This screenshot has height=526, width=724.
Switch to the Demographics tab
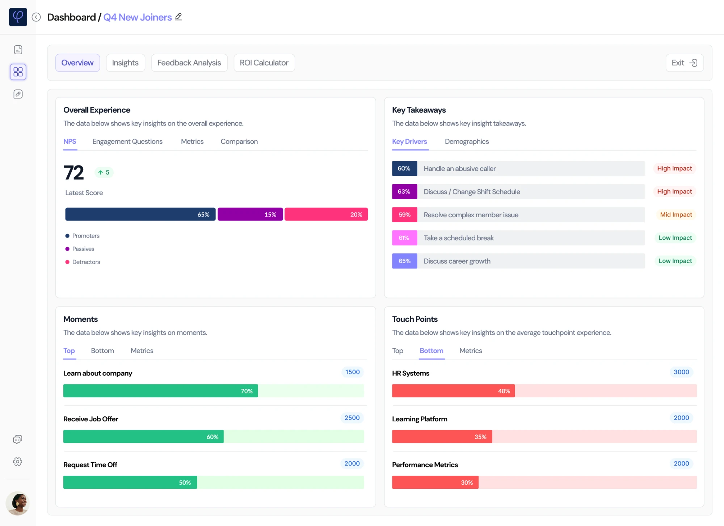[x=467, y=142]
